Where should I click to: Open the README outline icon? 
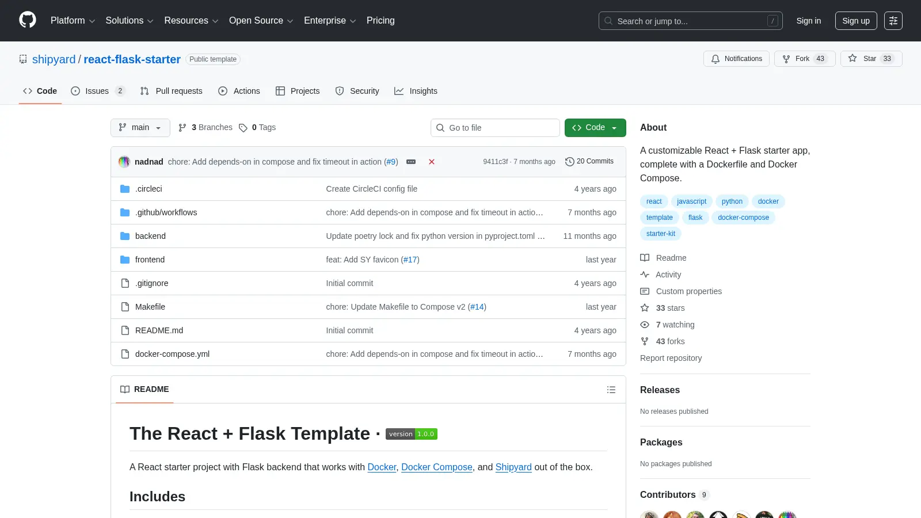tap(611, 390)
